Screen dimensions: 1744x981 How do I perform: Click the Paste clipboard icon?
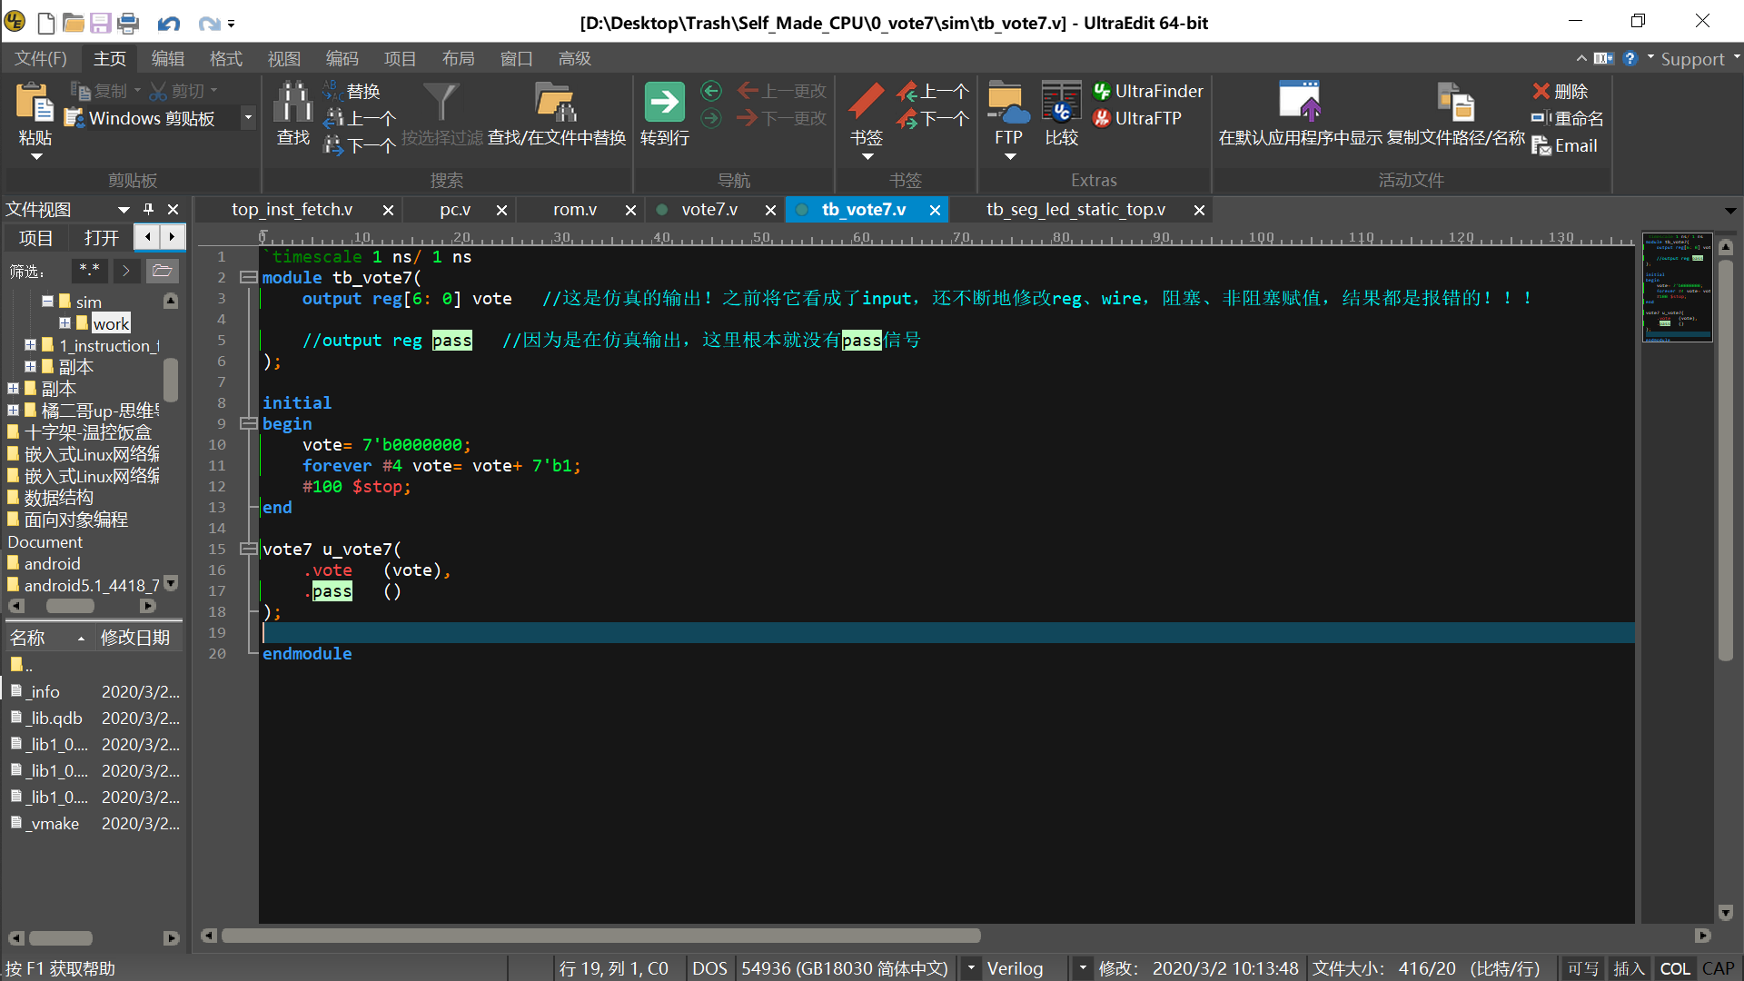point(35,103)
